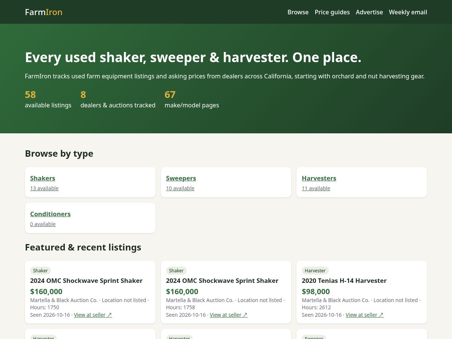Open the Conditioners category link
The height and width of the screenshot is (339, 452).
(x=50, y=214)
